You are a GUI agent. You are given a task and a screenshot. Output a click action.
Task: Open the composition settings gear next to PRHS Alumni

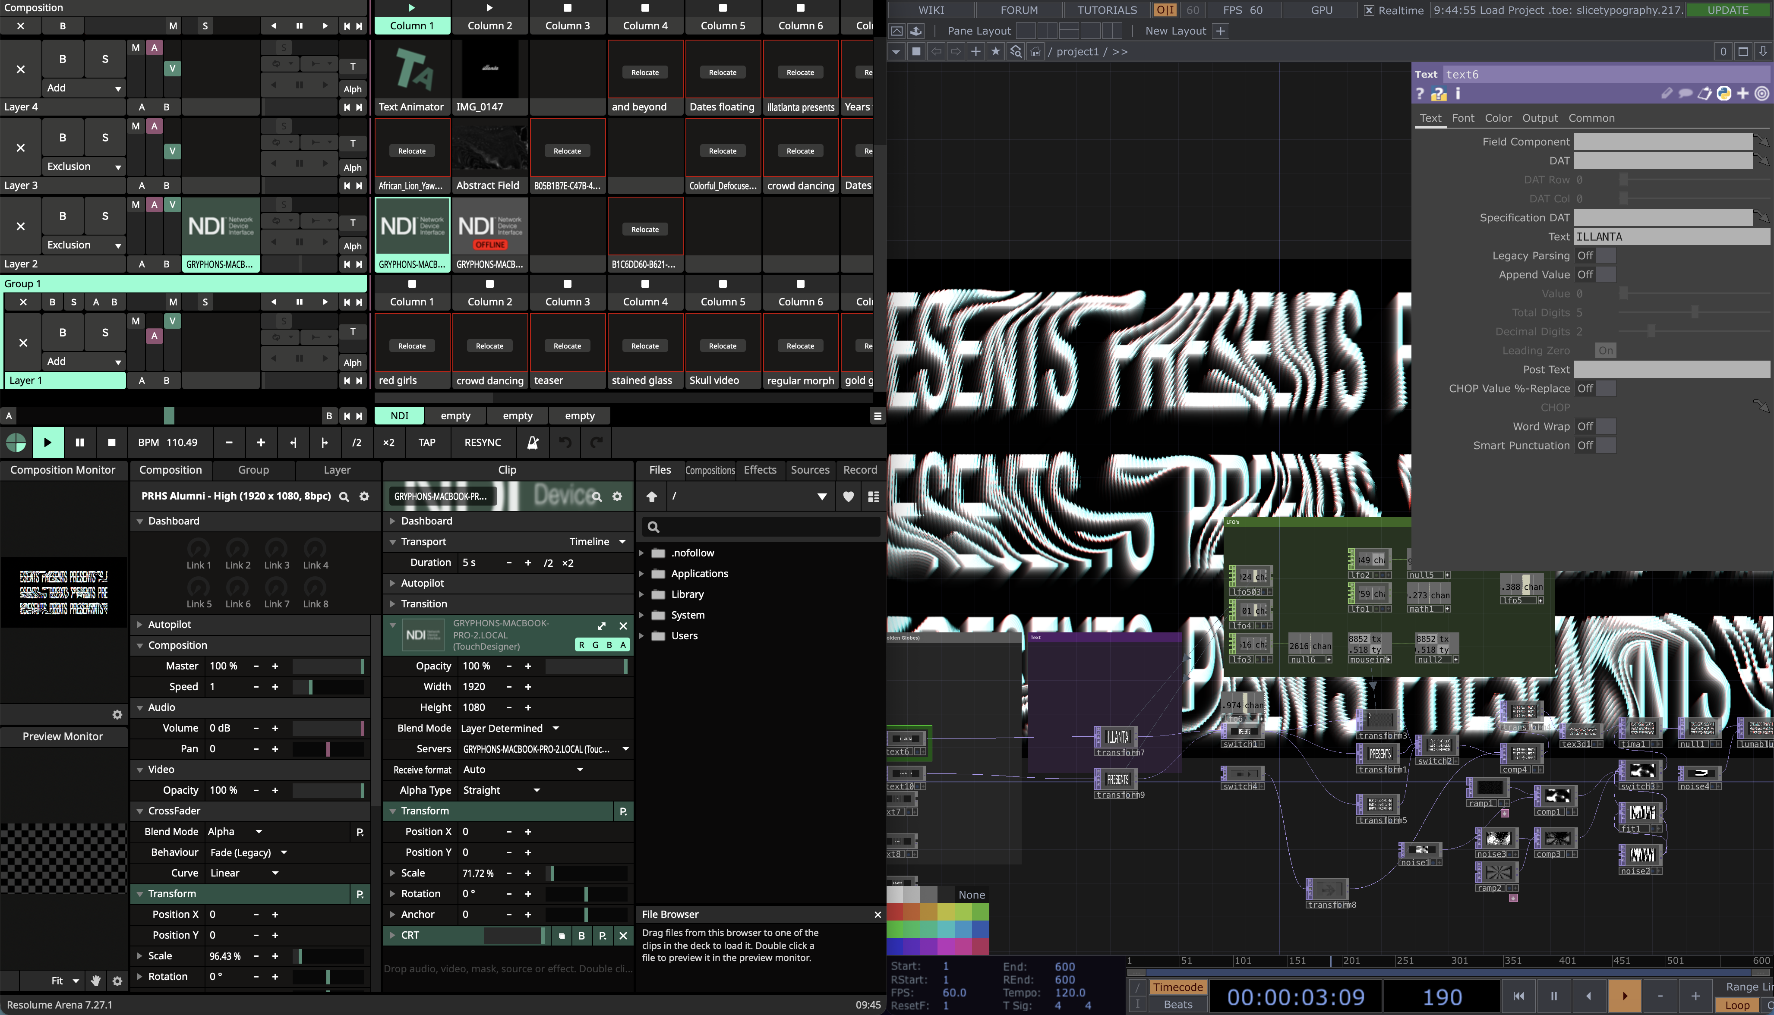pos(364,497)
